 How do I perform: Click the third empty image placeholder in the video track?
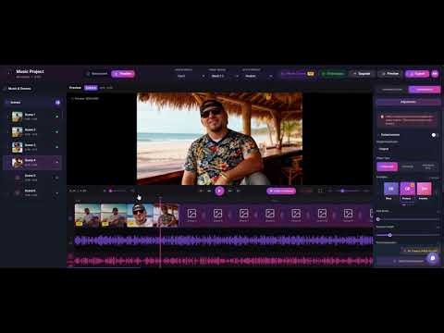click(244, 214)
